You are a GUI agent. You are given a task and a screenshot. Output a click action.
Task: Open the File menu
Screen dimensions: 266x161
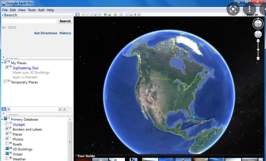(x=5, y=10)
